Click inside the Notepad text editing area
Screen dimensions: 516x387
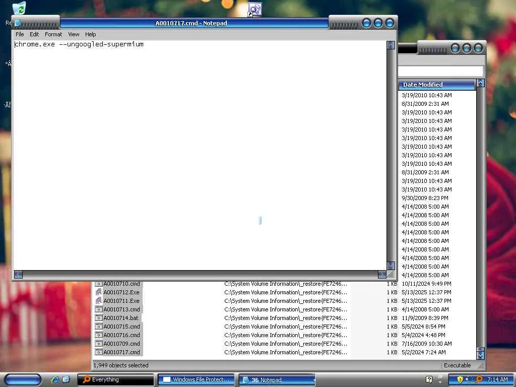(x=200, y=155)
